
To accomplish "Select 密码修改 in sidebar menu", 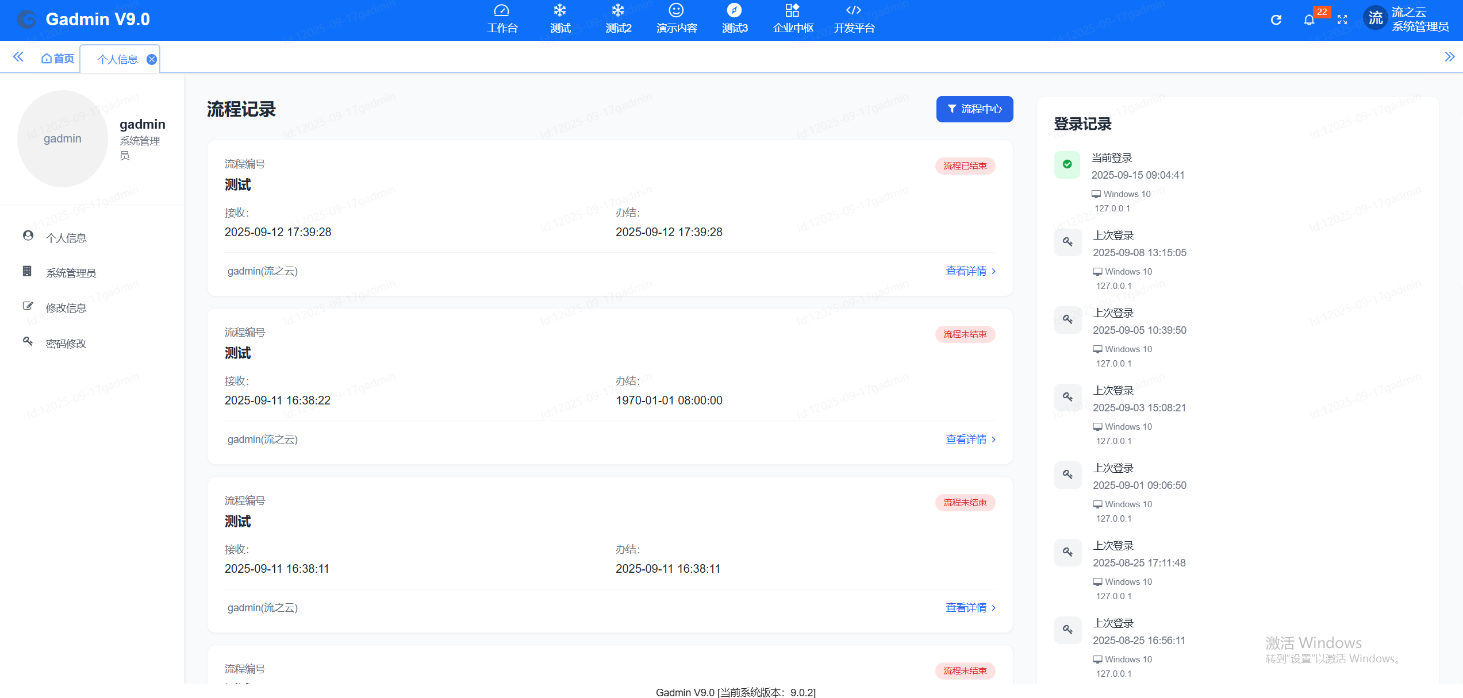I will point(66,344).
